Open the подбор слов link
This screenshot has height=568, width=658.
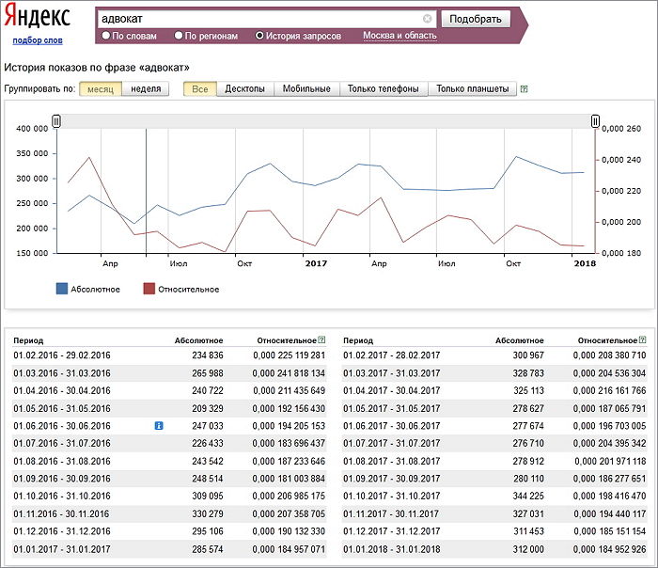point(38,40)
